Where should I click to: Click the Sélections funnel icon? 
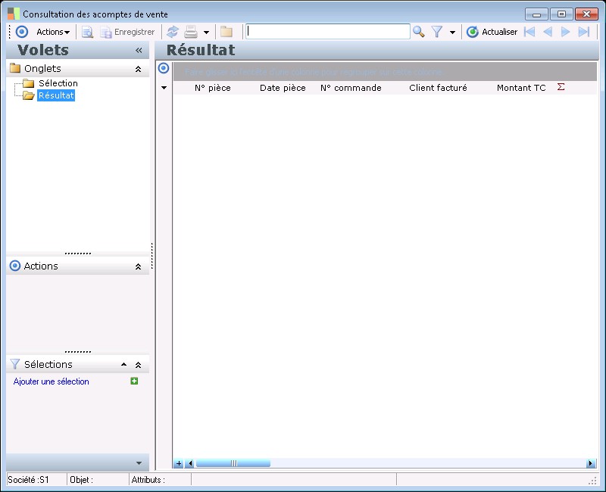pyautogui.click(x=15, y=364)
